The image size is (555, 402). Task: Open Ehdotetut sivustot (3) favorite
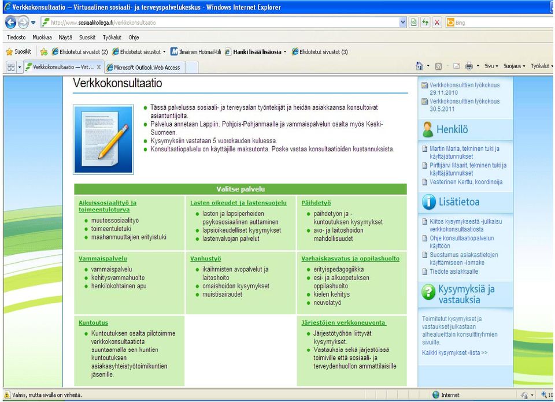tap(320, 52)
